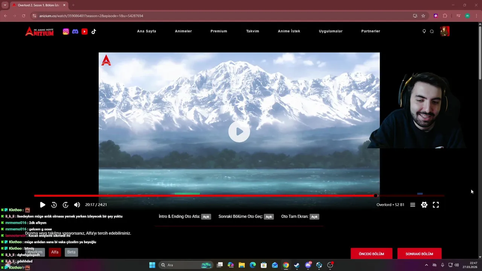Seek using the red progress bar handle
Screen dimensions: 482x271
[376, 196]
